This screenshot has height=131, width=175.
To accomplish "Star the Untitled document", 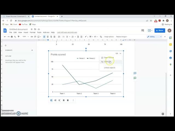I will tap(32, 29).
